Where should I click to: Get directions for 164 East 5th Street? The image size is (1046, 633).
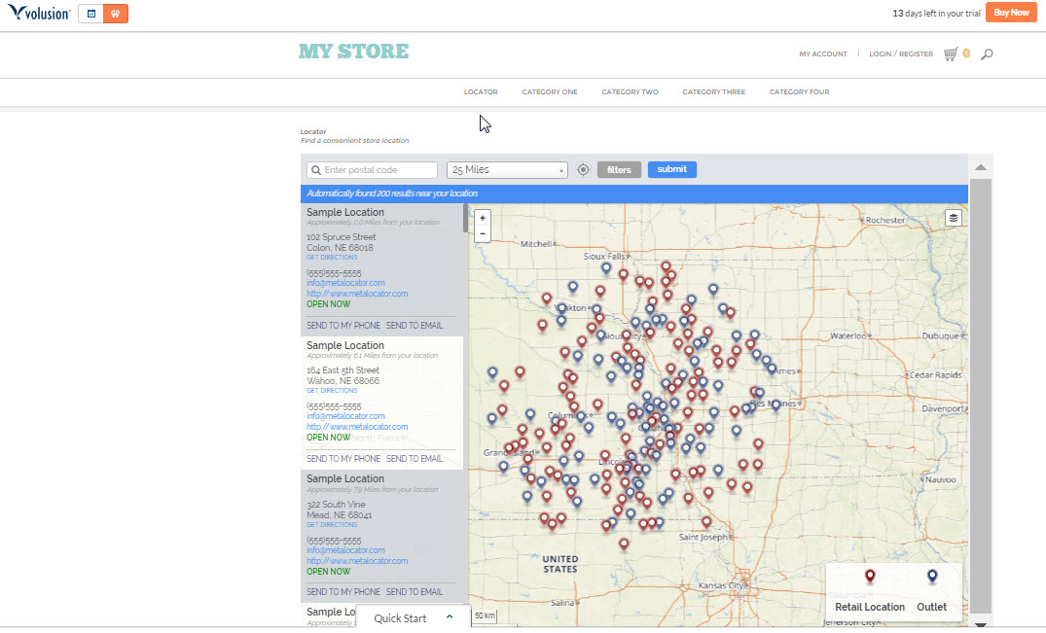pyautogui.click(x=332, y=391)
